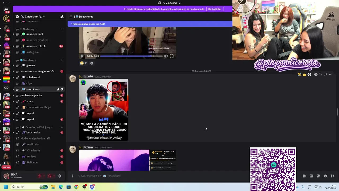Open Google Chrome from the taskbar
Image resolution: width=339 pixels, height=191 pixels.
[x=76, y=187]
